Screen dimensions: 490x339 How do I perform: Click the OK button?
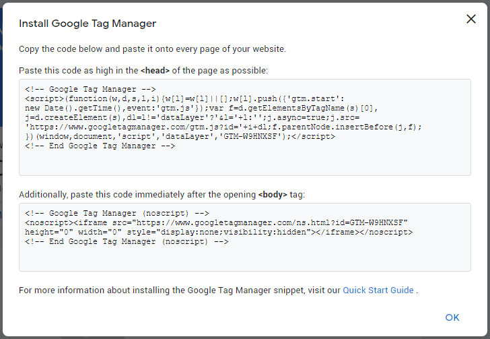(x=452, y=317)
